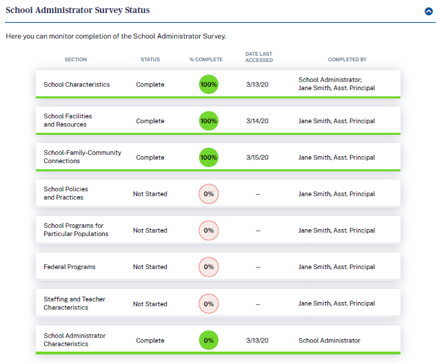The image size is (437, 364).
Task: Open School Facilities and Resources section
Action: 68,120
